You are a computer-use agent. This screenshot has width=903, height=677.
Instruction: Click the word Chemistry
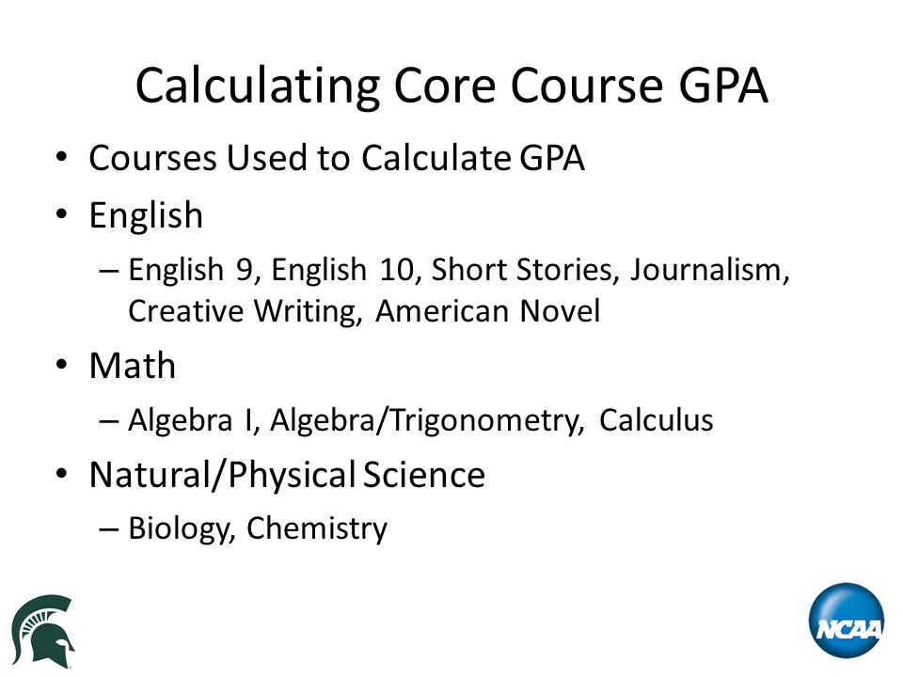tap(317, 528)
